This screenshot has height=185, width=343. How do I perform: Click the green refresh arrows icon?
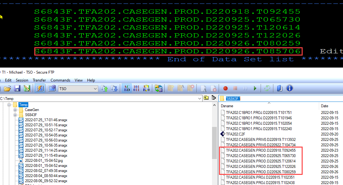click(x=267, y=89)
